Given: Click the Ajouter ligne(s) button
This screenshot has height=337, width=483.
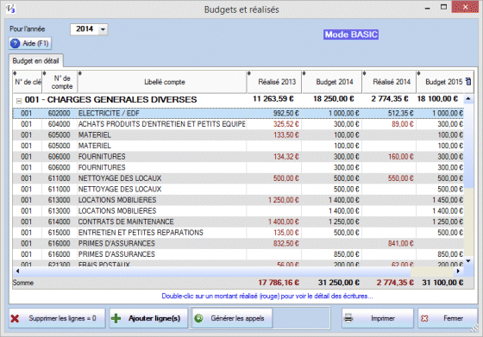Looking at the screenshot, I should (148, 318).
